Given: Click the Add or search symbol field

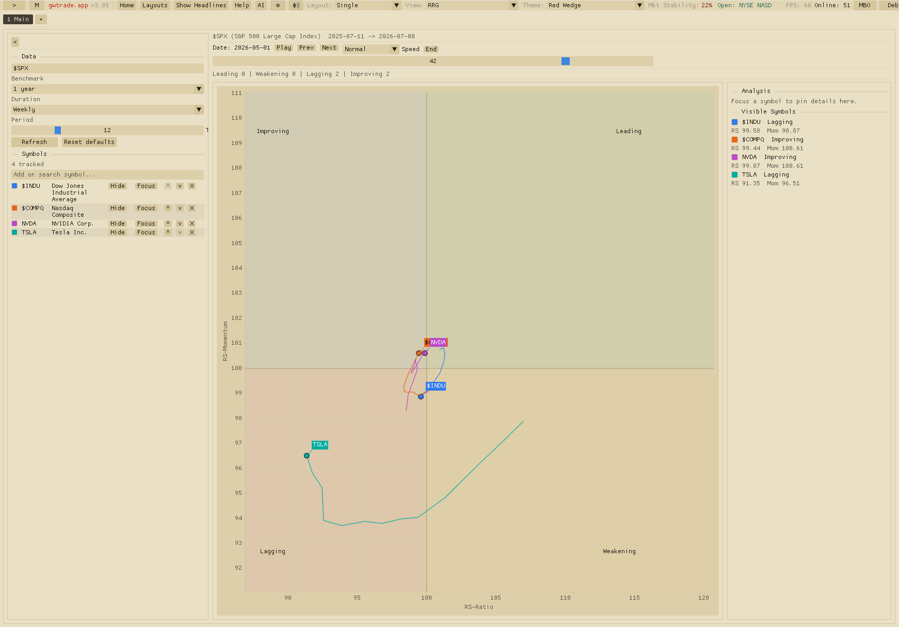Looking at the screenshot, I should [107, 174].
